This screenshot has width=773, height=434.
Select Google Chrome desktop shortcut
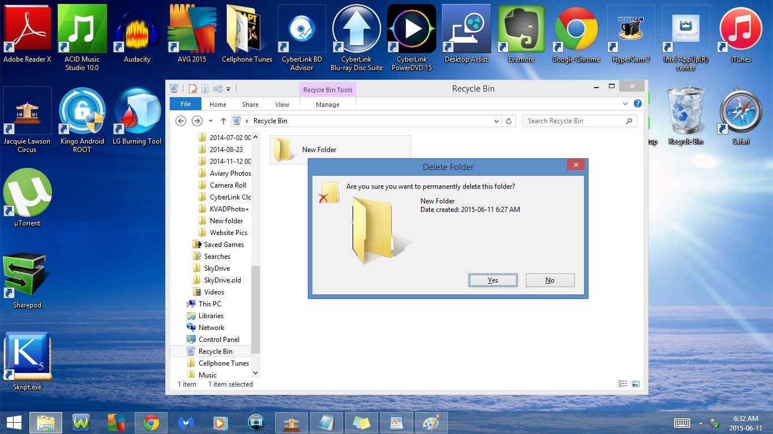[x=576, y=34]
